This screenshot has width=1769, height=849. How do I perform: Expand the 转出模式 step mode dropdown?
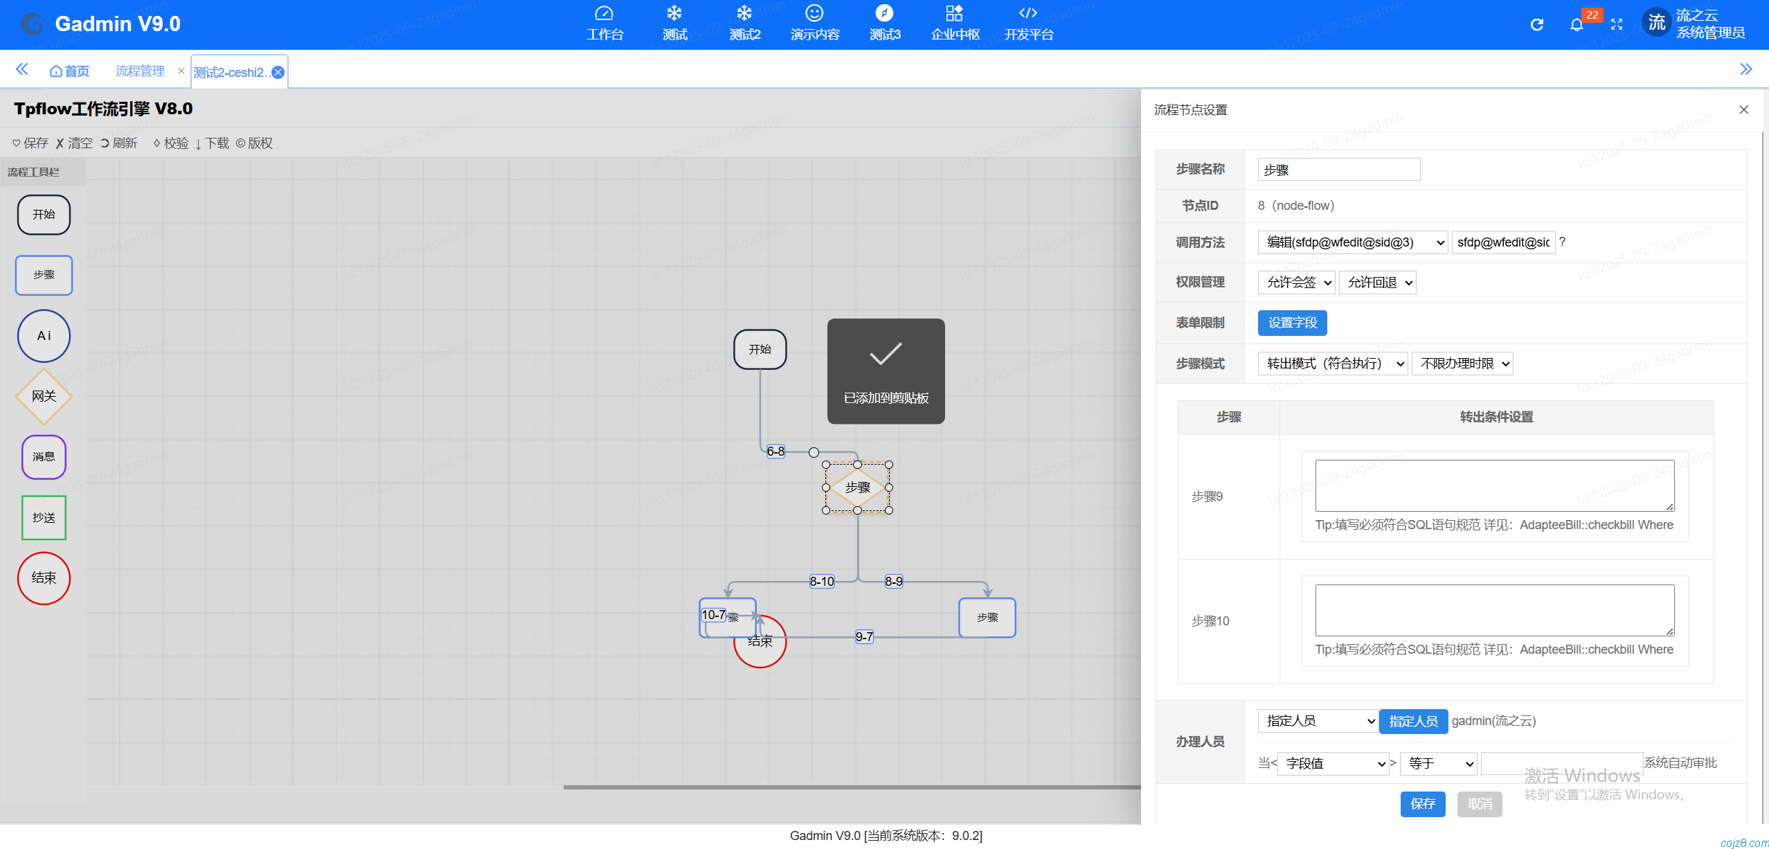[x=1332, y=364]
